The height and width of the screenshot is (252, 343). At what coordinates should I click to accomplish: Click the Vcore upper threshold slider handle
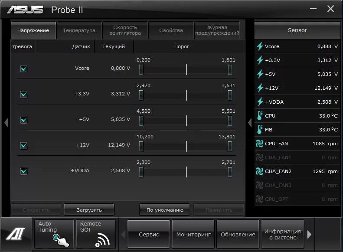(230, 70)
